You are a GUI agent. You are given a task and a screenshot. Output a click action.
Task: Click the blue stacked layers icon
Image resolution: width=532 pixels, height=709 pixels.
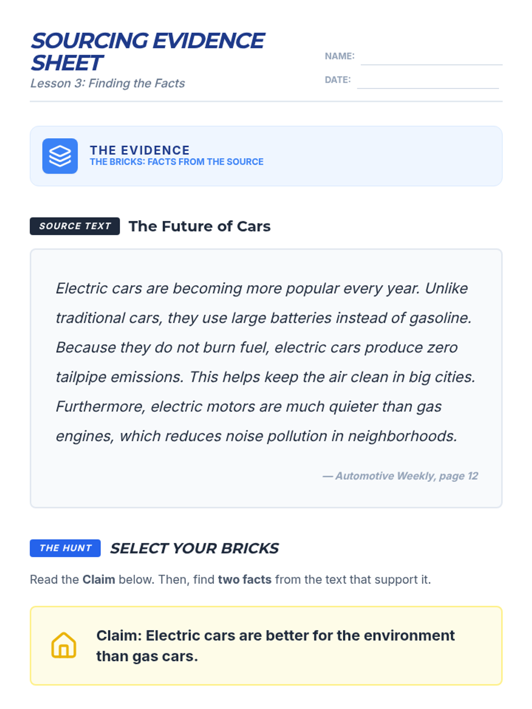[60, 156]
